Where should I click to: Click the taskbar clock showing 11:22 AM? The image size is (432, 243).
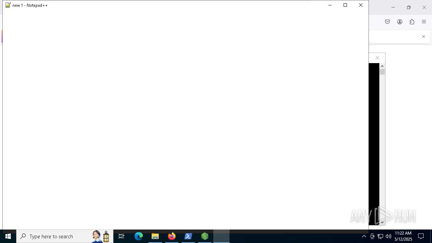pyautogui.click(x=403, y=236)
